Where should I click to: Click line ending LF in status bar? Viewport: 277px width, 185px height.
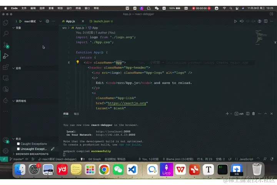(x=230, y=159)
